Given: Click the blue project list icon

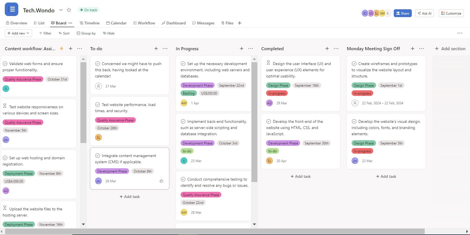Looking at the screenshot, I should [12, 9].
